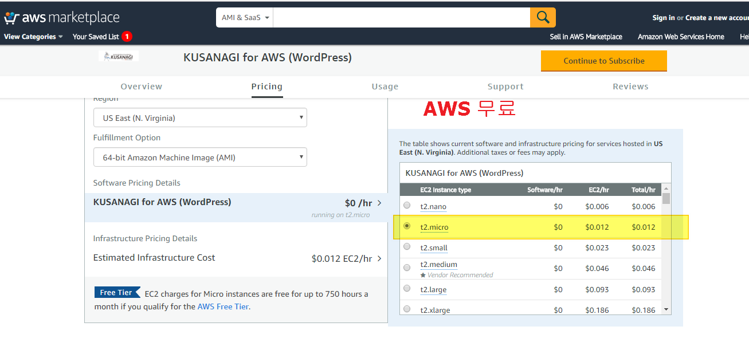Viewport: 749px width, 346px height.
Task: Select the t2.xlarge radio button
Action: coord(407,309)
